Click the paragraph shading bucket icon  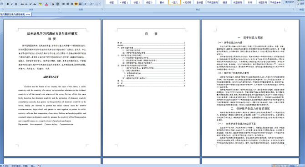[91, 4]
